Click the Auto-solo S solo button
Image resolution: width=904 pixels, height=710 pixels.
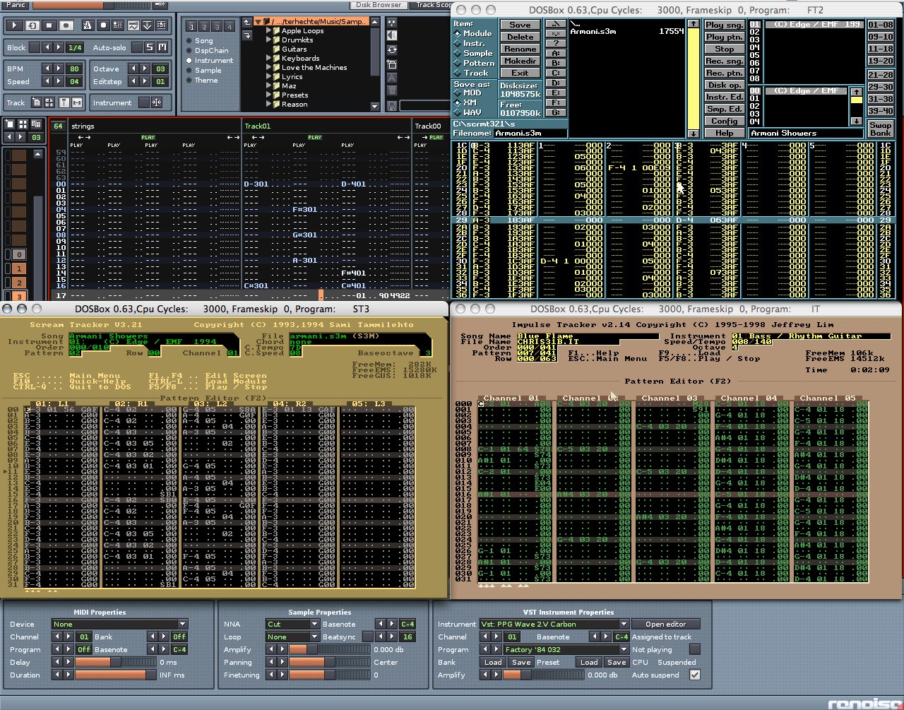(x=150, y=47)
